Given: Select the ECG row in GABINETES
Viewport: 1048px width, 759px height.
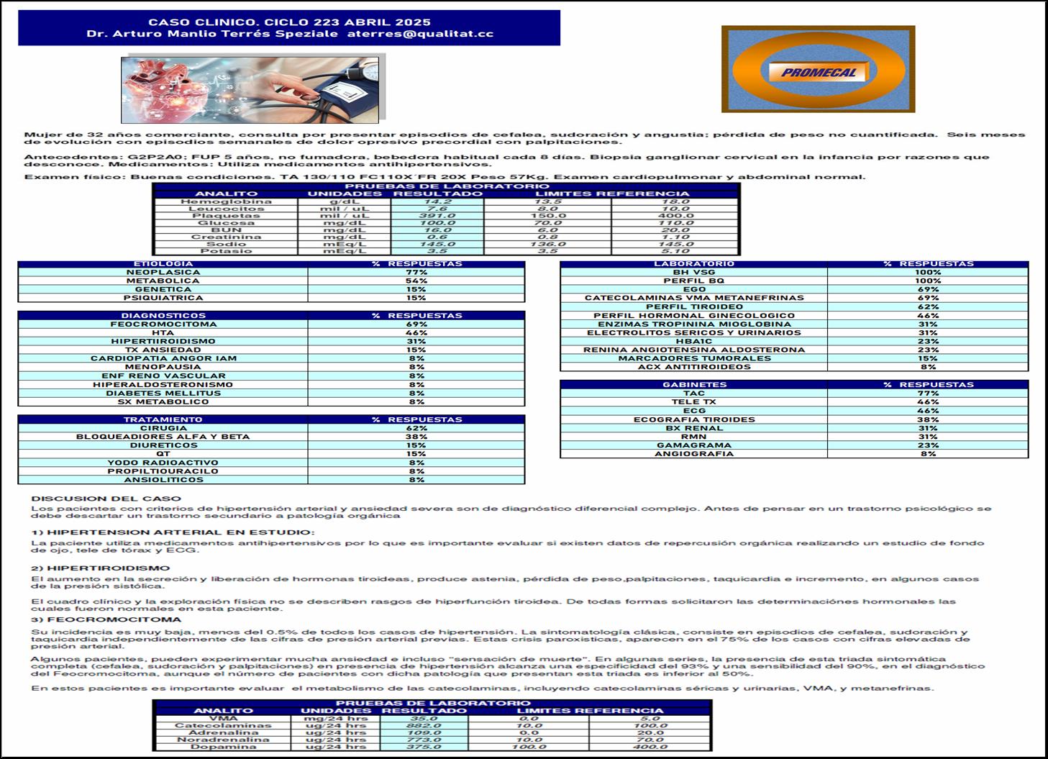Looking at the screenshot, I should [x=794, y=411].
